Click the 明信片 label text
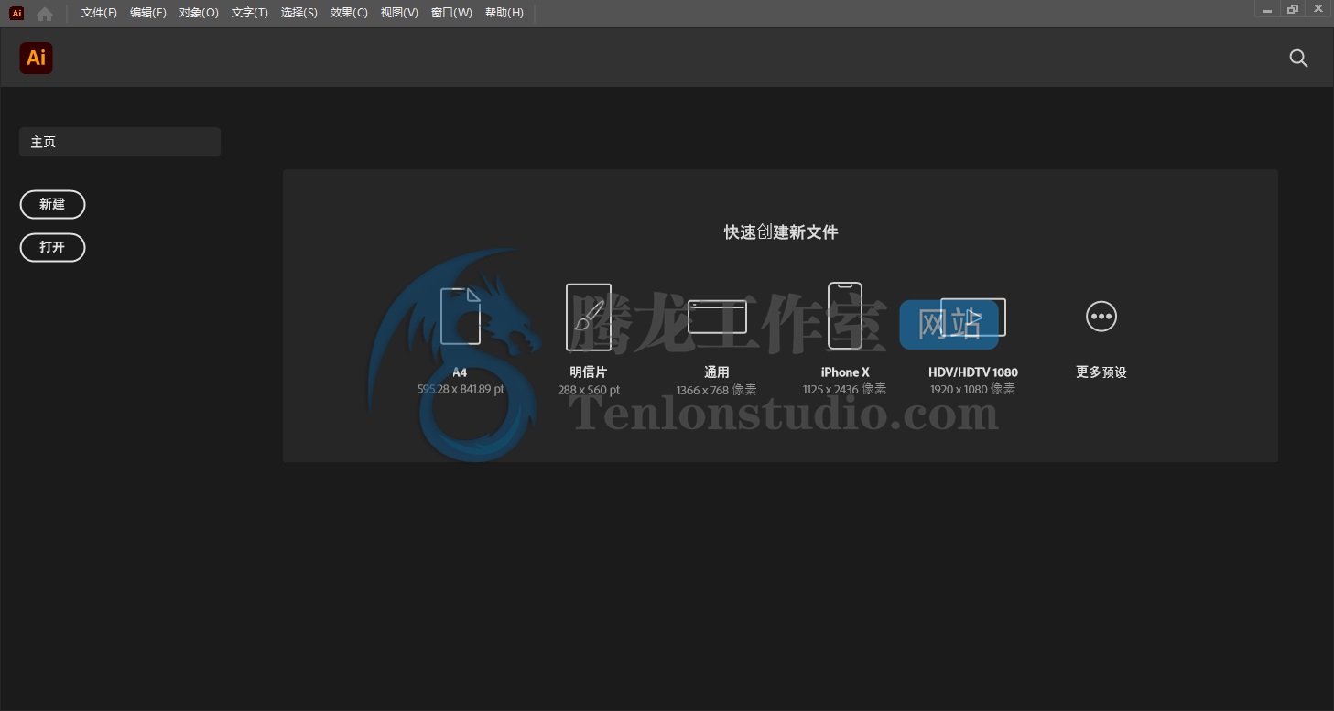 [x=588, y=372]
